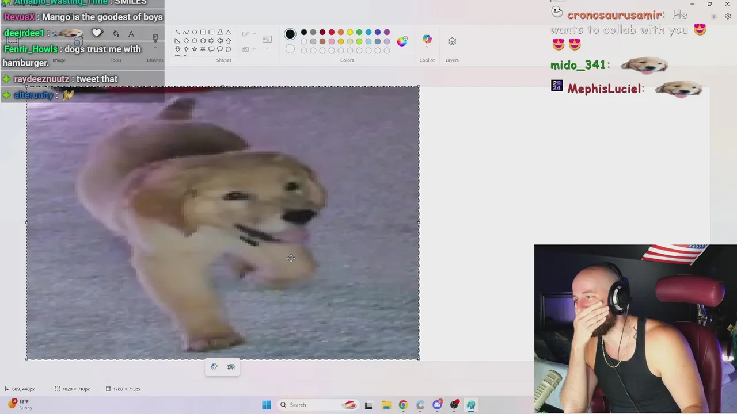Select the Diamond shape
The image size is (737, 414).
(186, 41)
